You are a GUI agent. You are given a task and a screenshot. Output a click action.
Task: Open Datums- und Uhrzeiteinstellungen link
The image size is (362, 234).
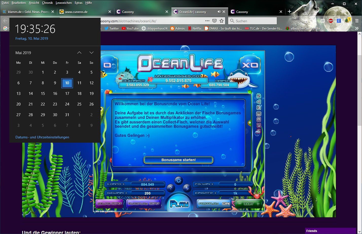[42, 137]
